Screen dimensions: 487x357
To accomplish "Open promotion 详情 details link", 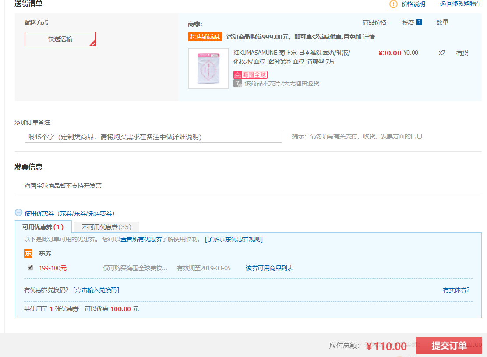I will 369,37.
